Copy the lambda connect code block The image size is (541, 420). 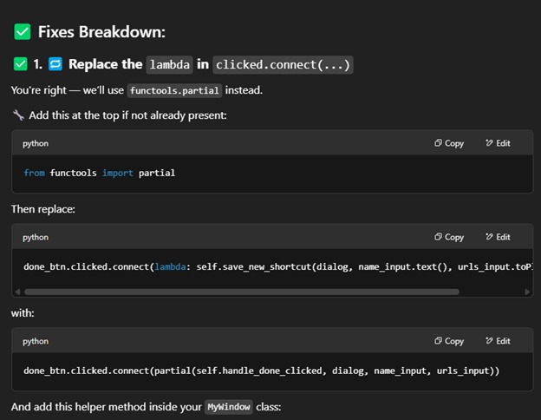[x=449, y=237]
